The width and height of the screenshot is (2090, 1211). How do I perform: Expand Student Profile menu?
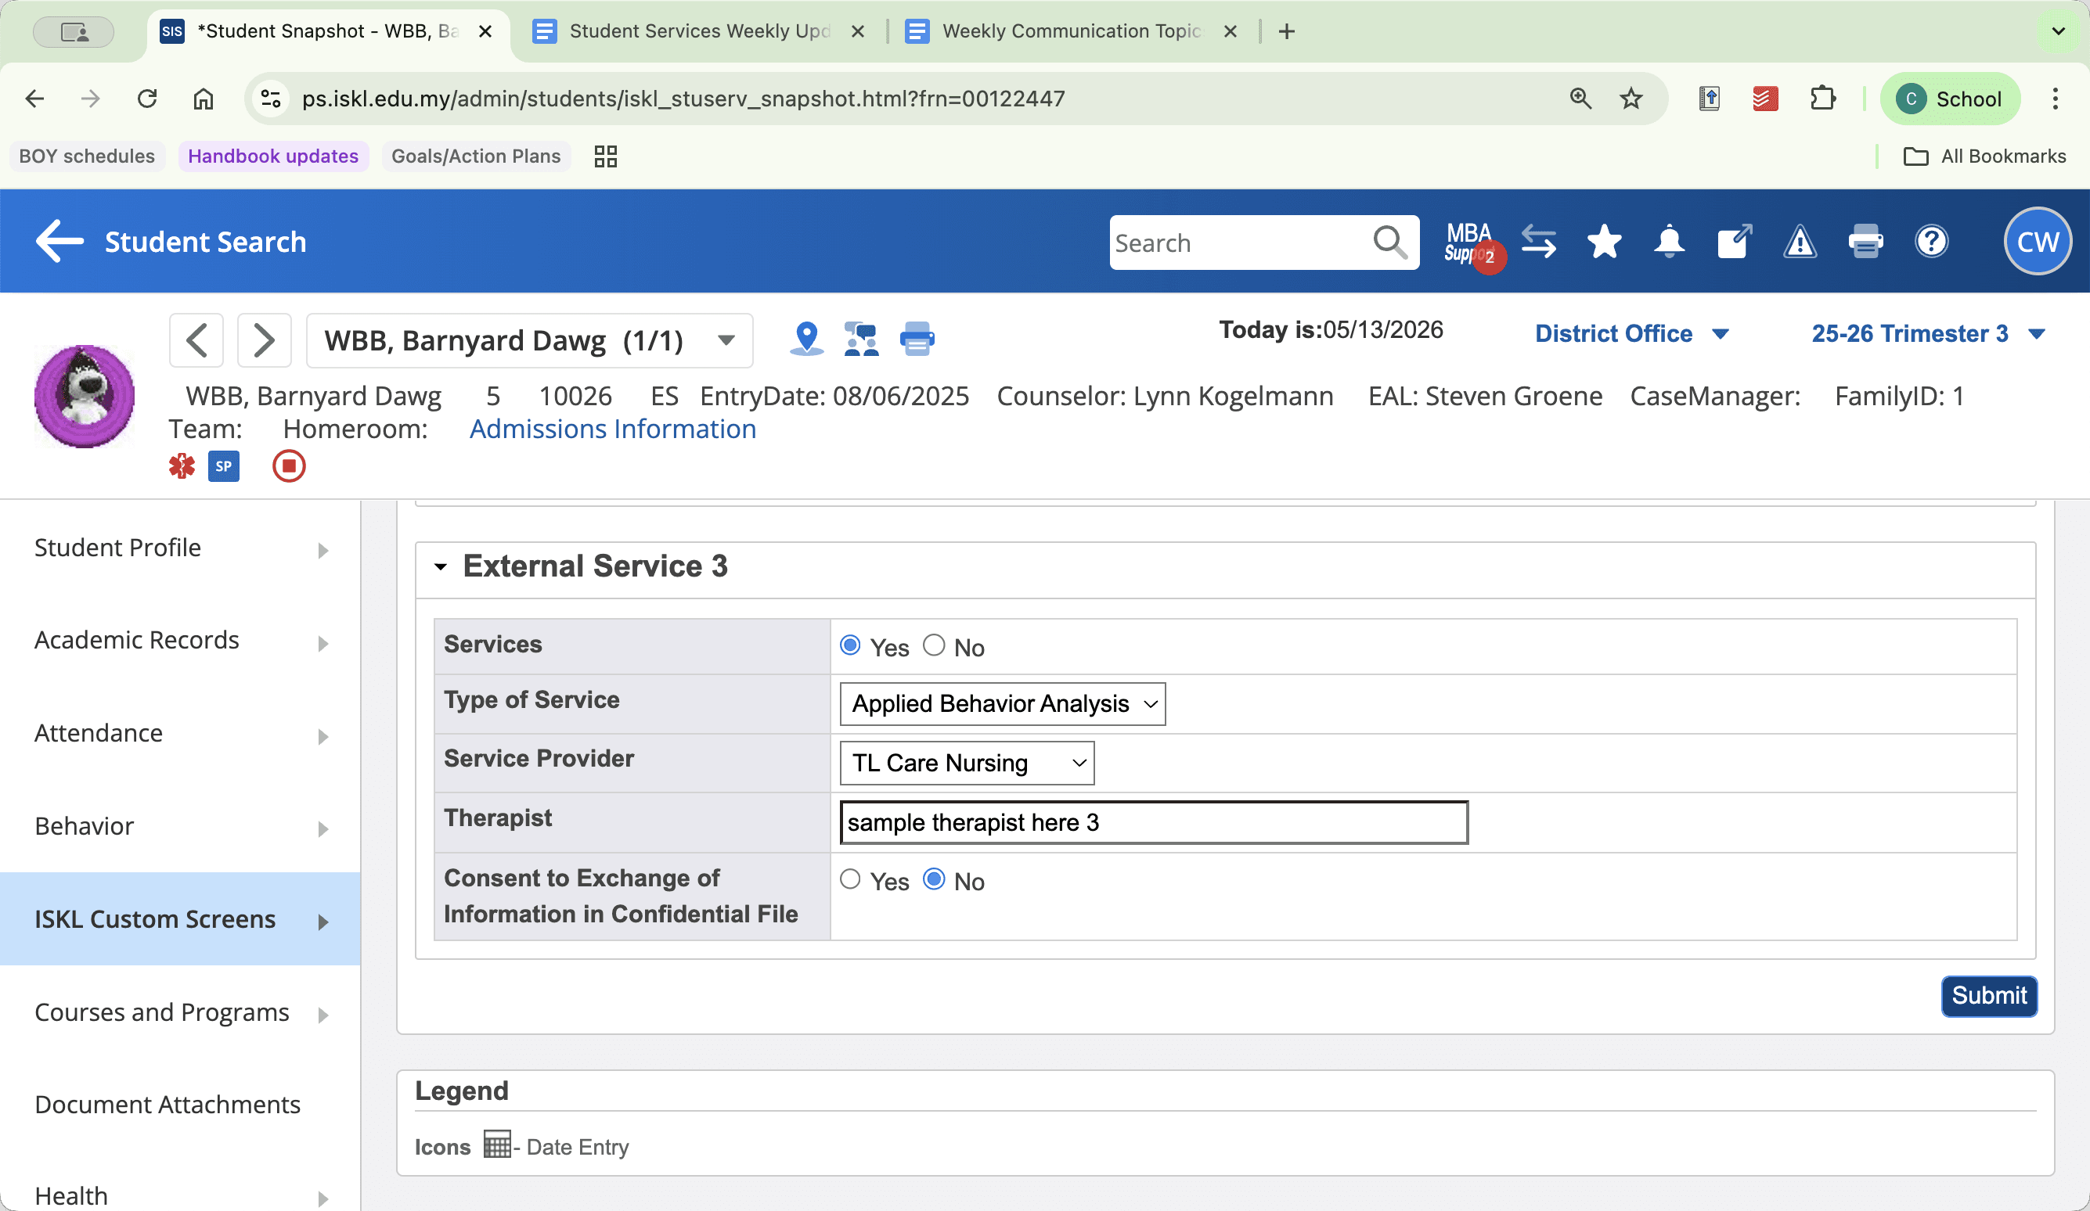click(180, 548)
